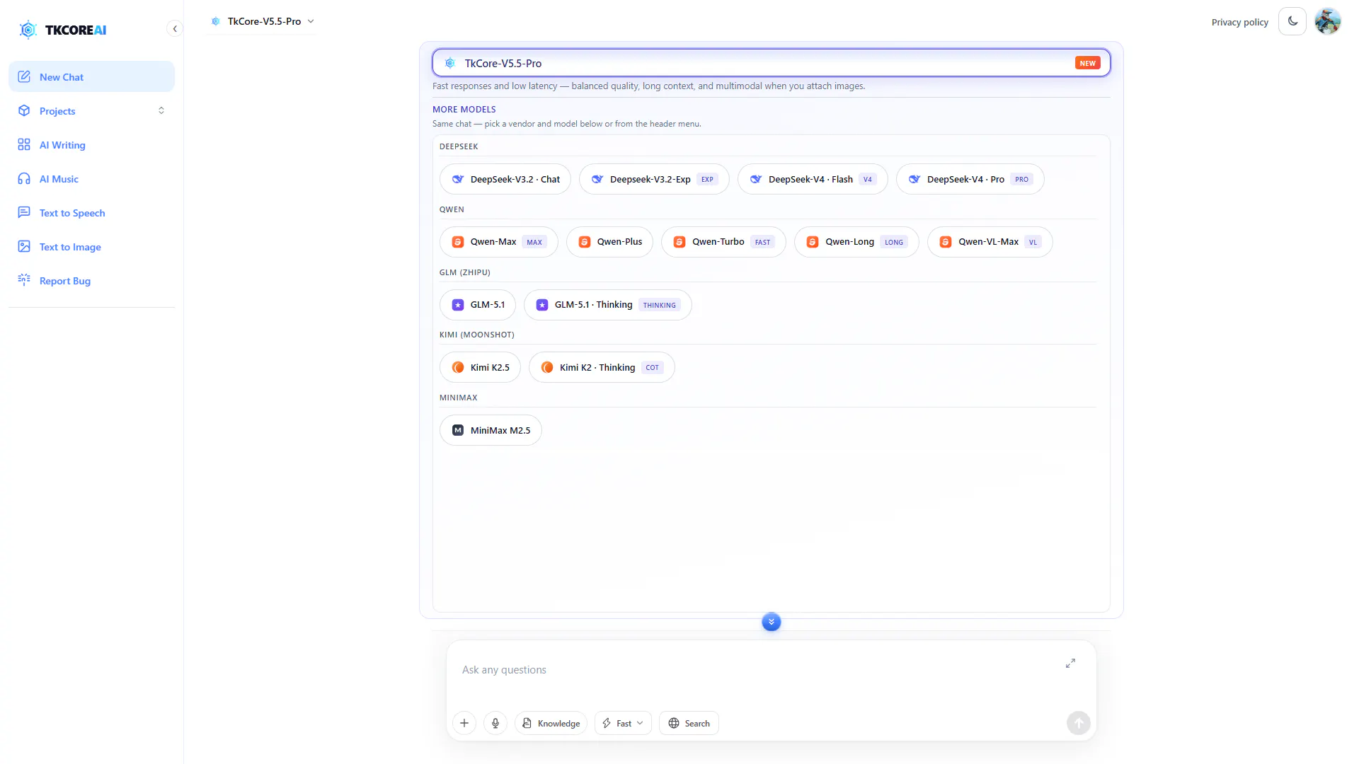1359x764 pixels.
Task: Open AI Writing
Action: (91, 145)
